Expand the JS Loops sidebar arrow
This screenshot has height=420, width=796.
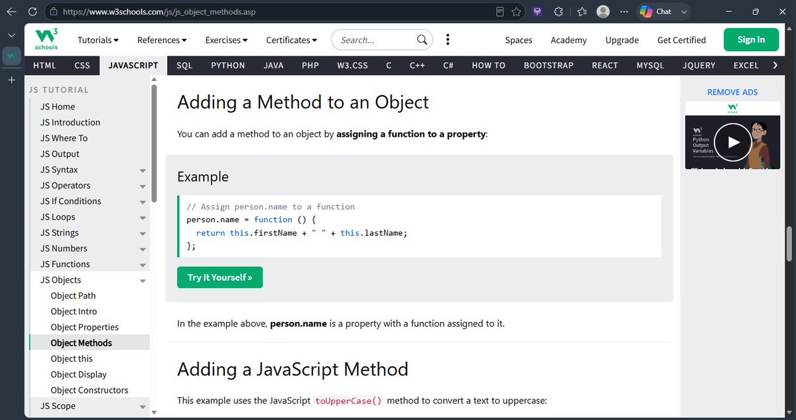(x=143, y=218)
